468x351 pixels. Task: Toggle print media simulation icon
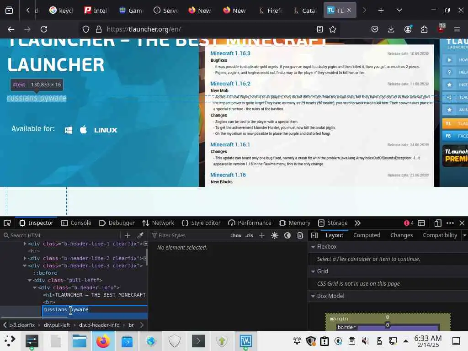300,235
